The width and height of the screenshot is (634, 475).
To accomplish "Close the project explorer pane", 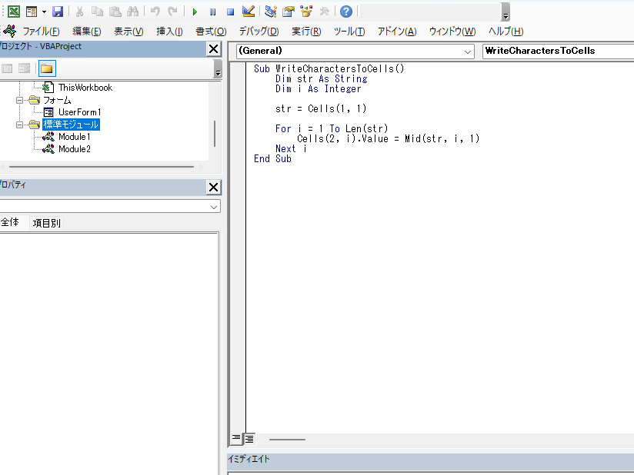I will [213, 49].
